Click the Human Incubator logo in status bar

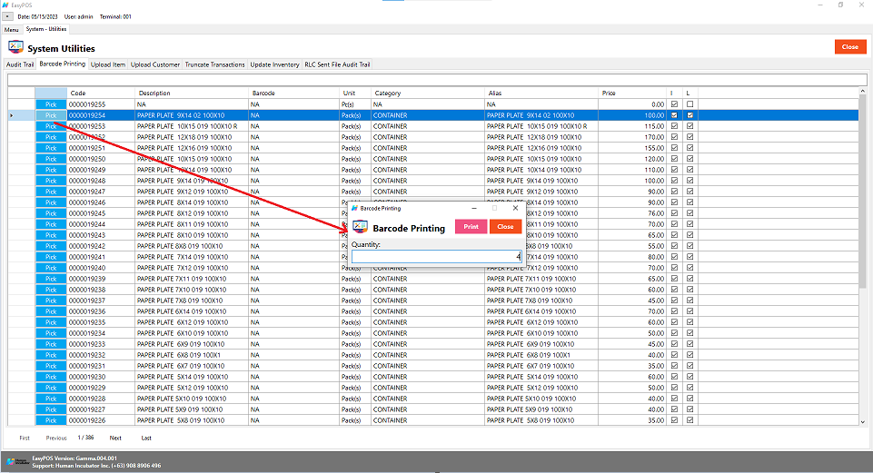pyautogui.click(x=18, y=462)
